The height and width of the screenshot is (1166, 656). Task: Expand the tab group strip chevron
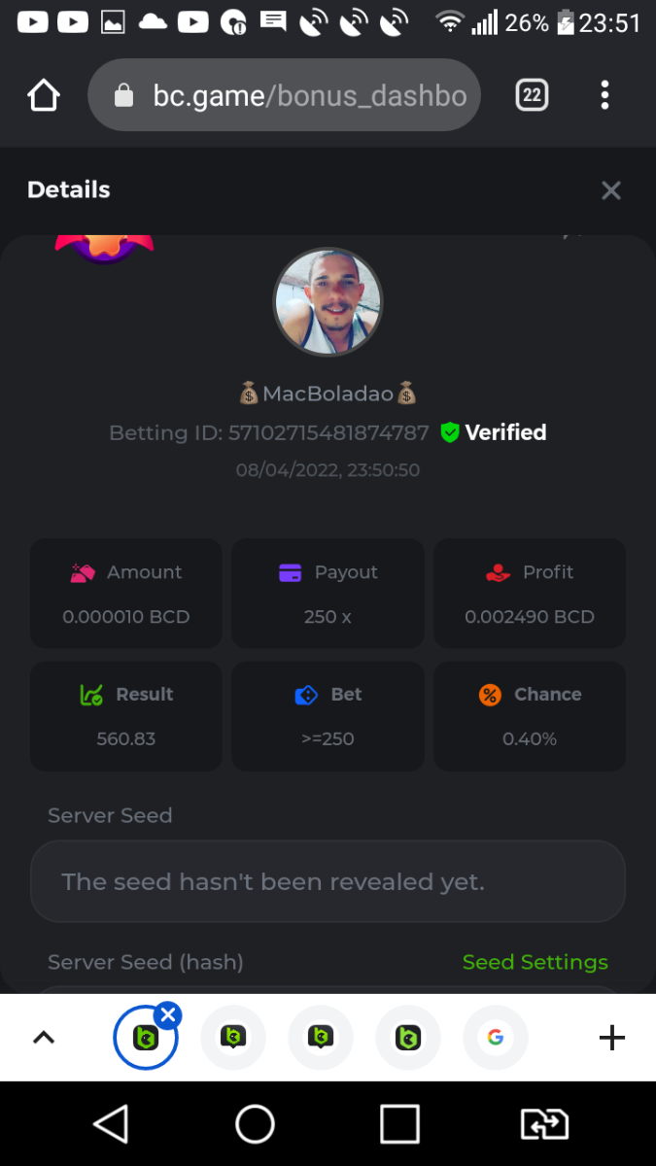pos(44,1038)
